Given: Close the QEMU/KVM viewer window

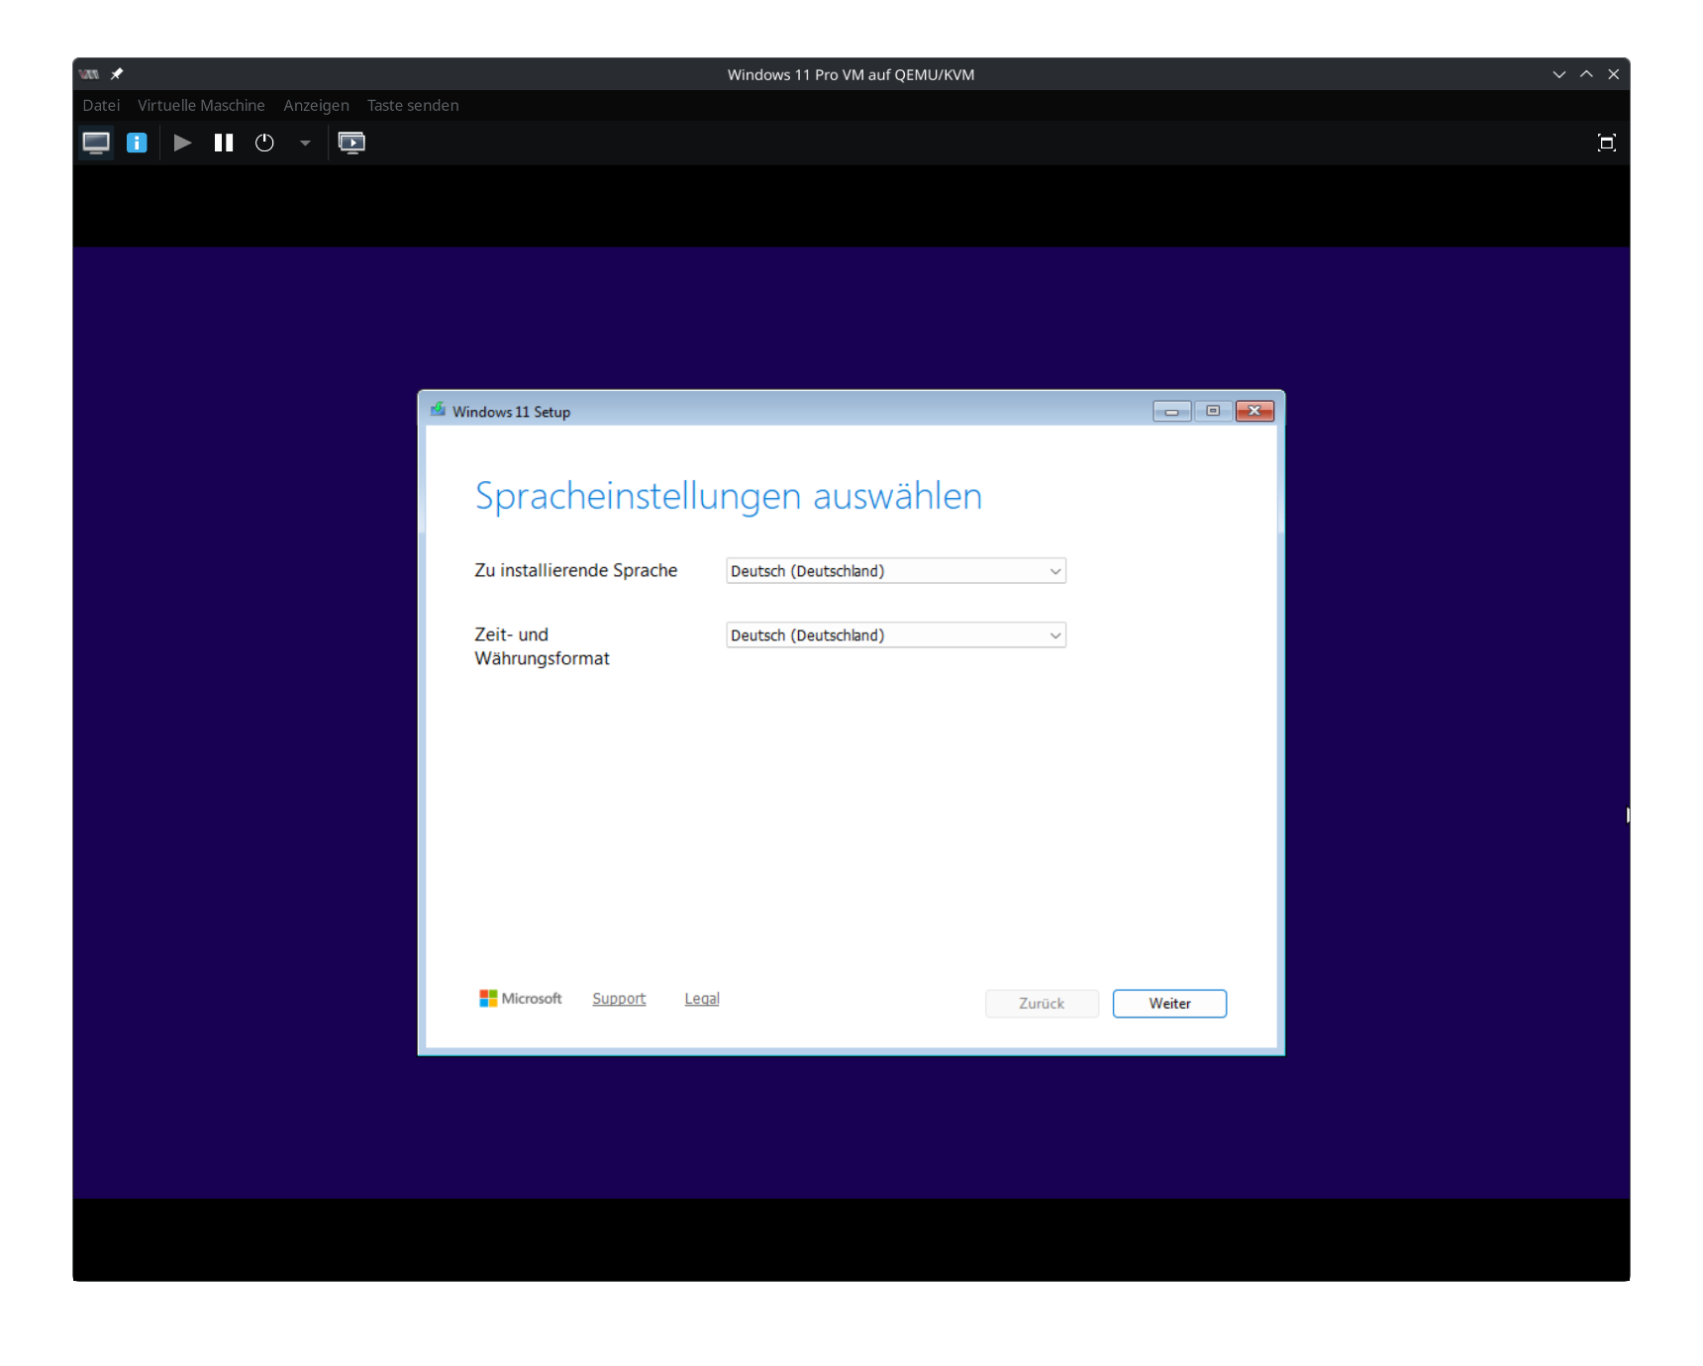Looking at the screenshot, I should [x=1613, y=74].
